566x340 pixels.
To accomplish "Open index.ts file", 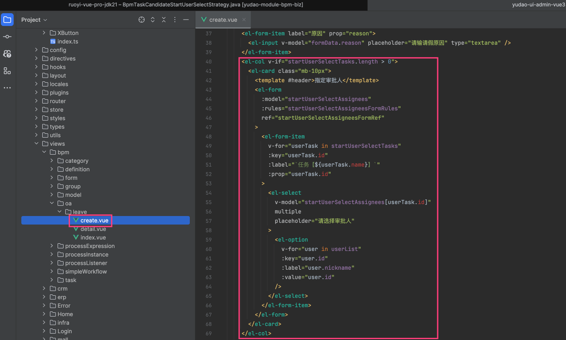I will point(67,42).
